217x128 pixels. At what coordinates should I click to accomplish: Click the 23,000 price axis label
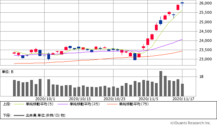(x=205, y=59)
